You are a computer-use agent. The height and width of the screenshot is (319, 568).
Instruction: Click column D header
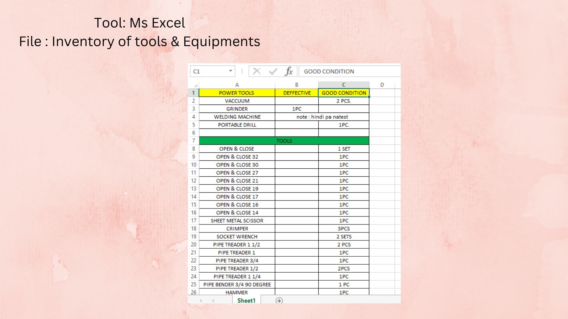click(x=382, y=85)
